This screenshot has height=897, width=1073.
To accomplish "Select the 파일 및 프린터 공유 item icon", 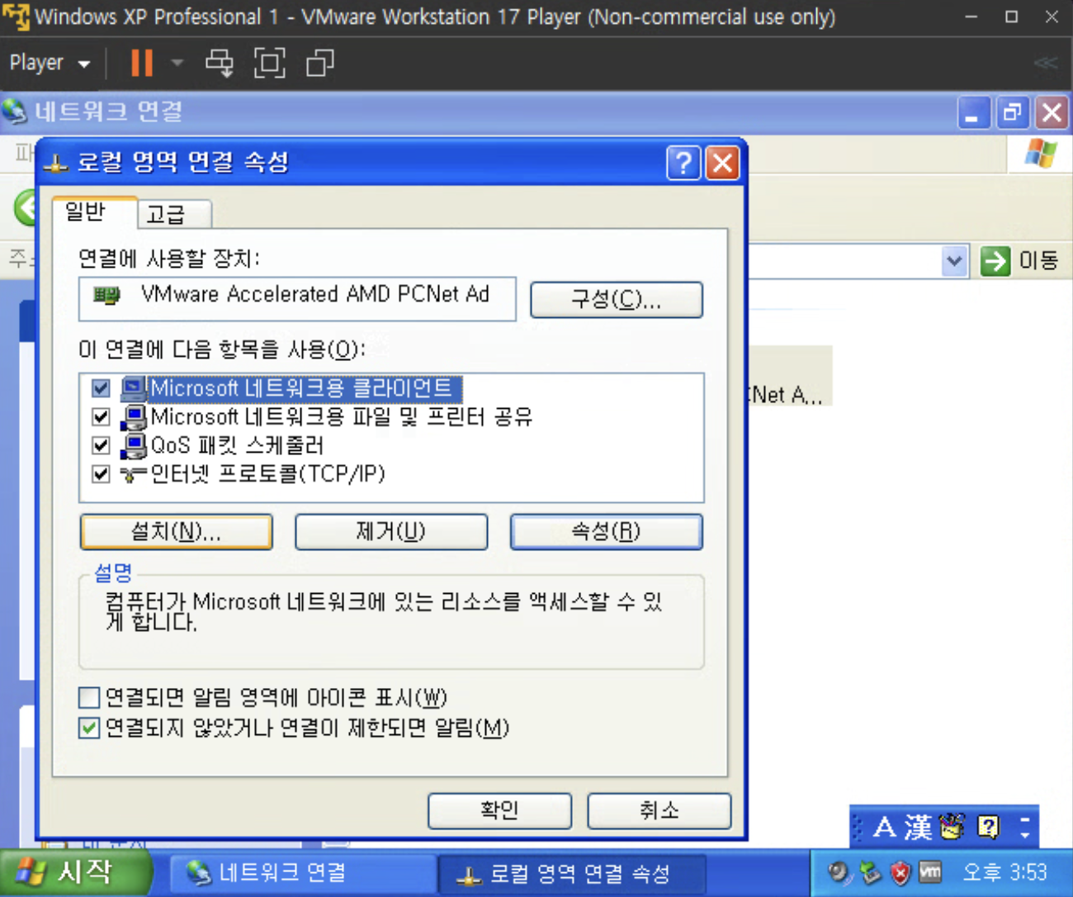I will [x=134, y=417].
